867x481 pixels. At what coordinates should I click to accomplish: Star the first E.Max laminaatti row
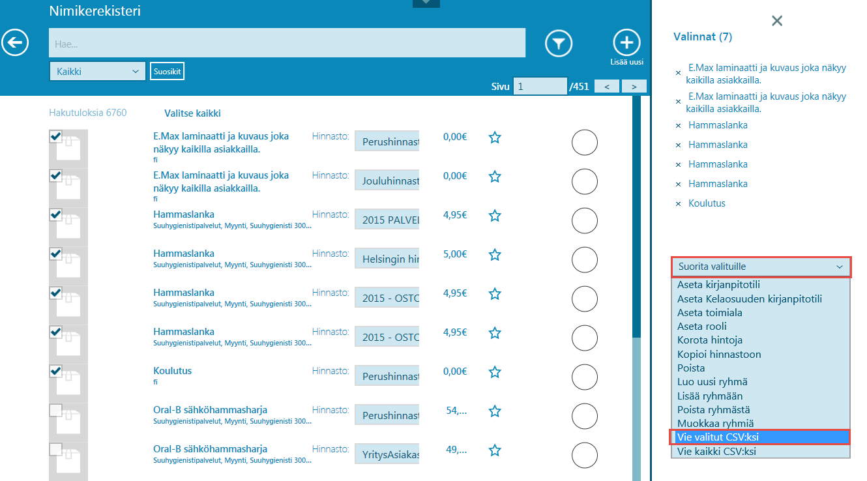[495, 138]
